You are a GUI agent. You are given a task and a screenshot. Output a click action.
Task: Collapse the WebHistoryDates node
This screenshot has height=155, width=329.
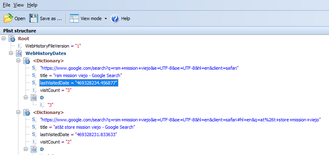11,53
